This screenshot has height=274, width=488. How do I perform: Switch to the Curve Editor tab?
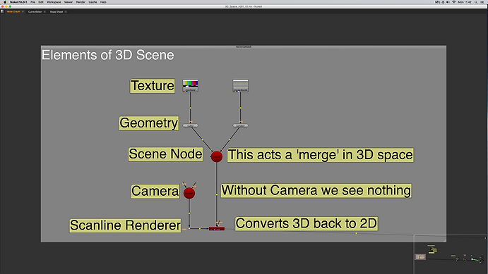[35, 12]
